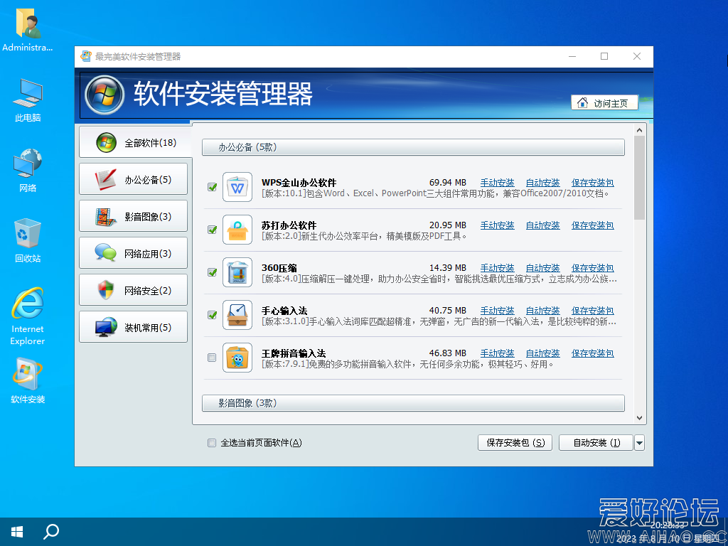This screenshot has width=728, height=546.
Task: Open Internet Explorer desktop icon
Action: [x=28, y=306]
